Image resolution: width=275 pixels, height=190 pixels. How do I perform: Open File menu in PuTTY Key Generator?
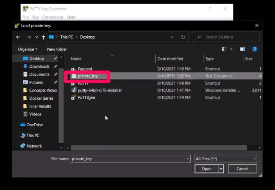pyautogui.click(x=25, y=17)
